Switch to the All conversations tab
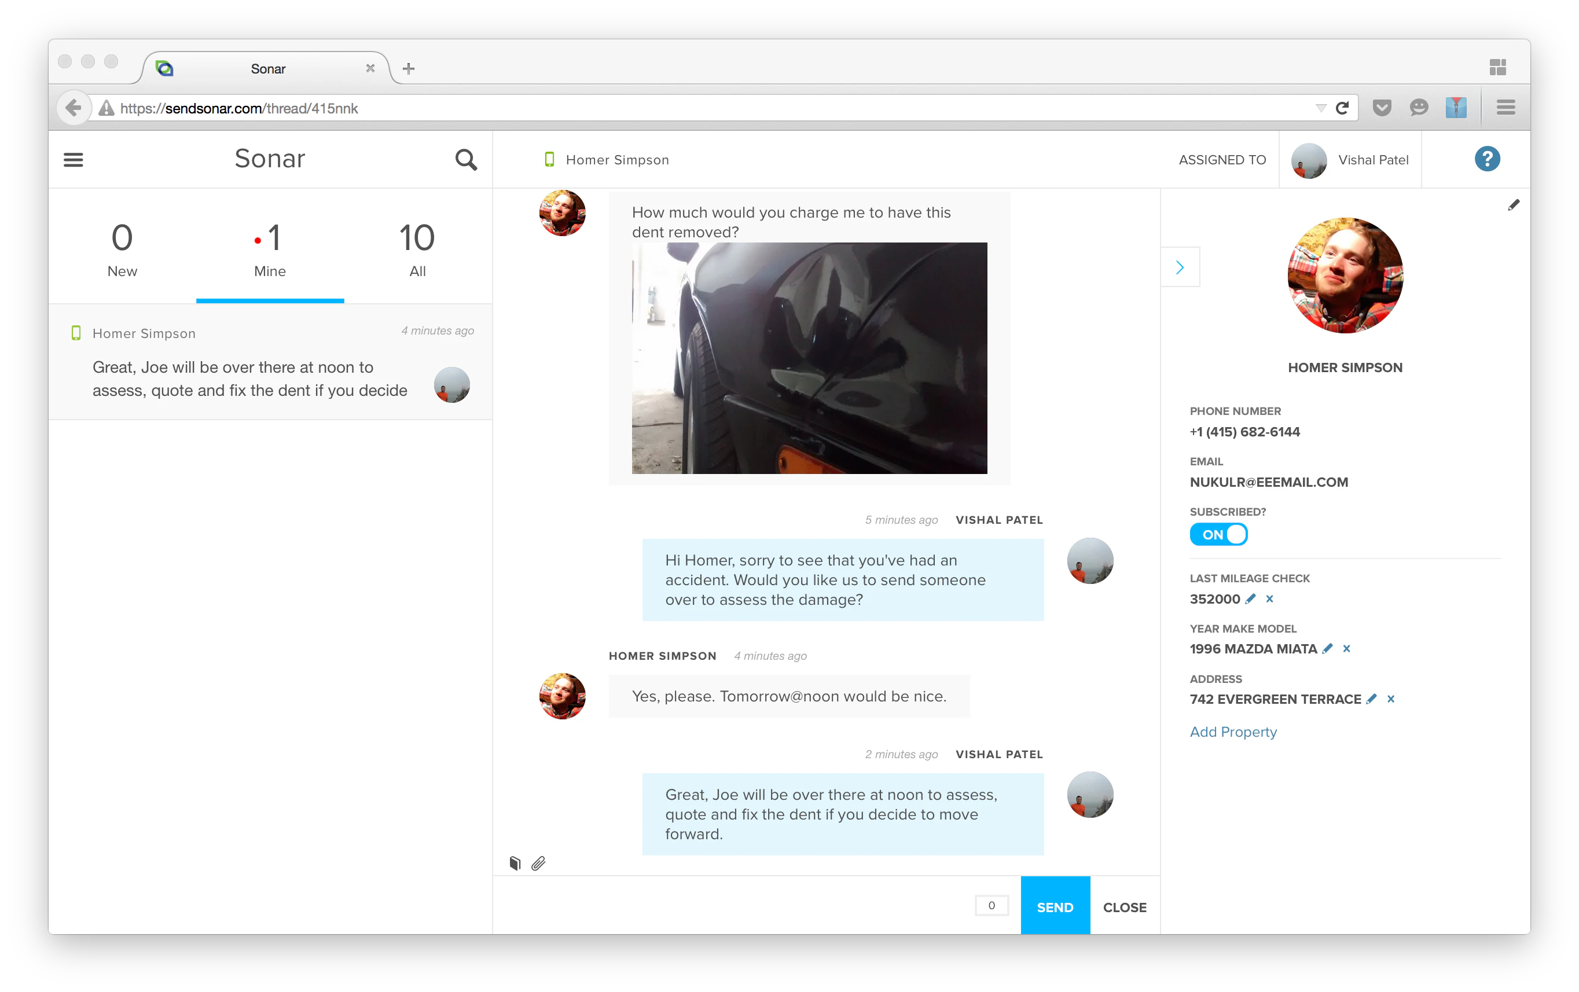 (417, 249)
